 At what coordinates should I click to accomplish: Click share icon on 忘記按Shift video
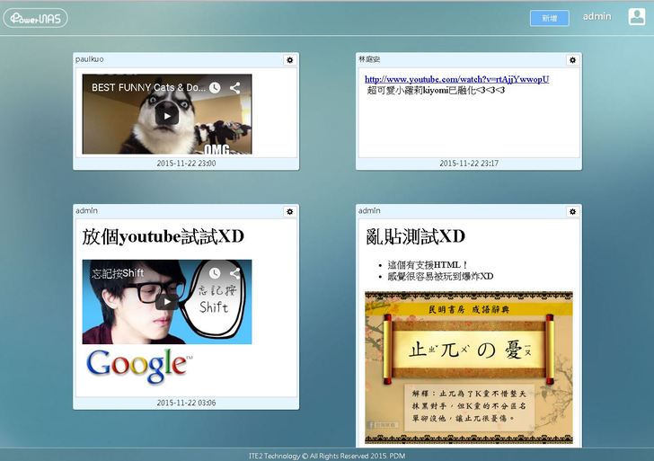point(234,273)
